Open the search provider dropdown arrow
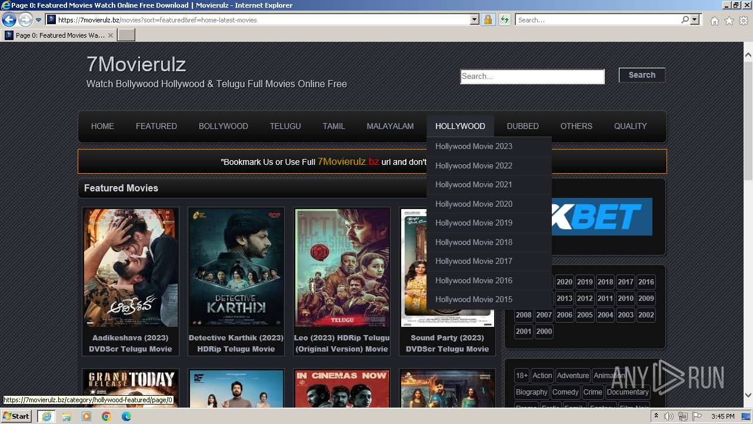The width and height of the screenshot is (753, 424). coord(695,19)
